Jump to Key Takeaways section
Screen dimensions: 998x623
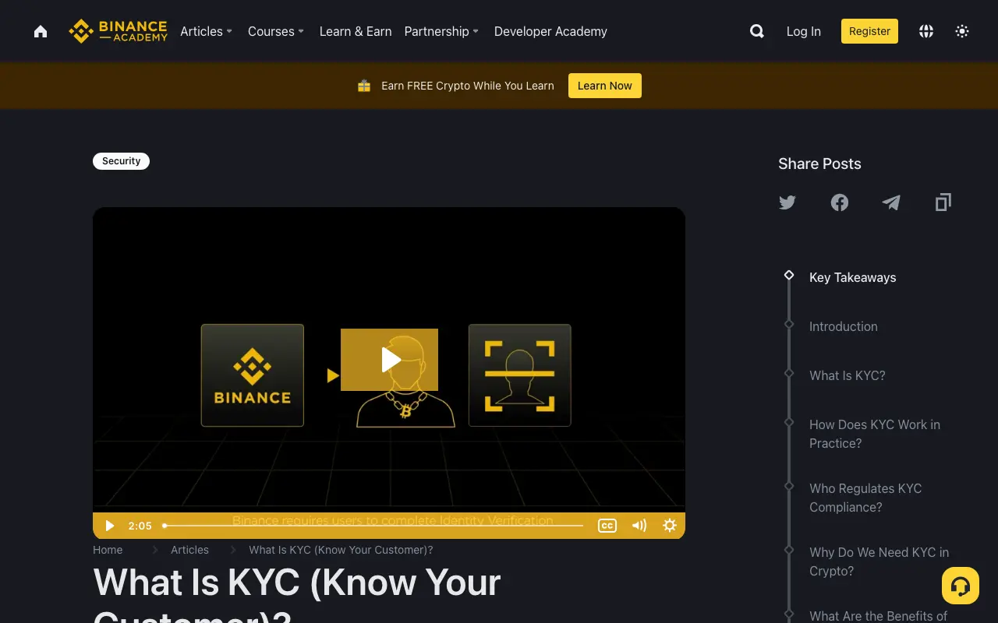click(x=852, y=277)
